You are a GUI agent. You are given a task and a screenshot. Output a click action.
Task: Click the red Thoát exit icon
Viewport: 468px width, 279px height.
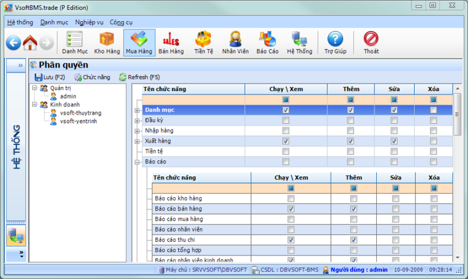coord(371,43)
